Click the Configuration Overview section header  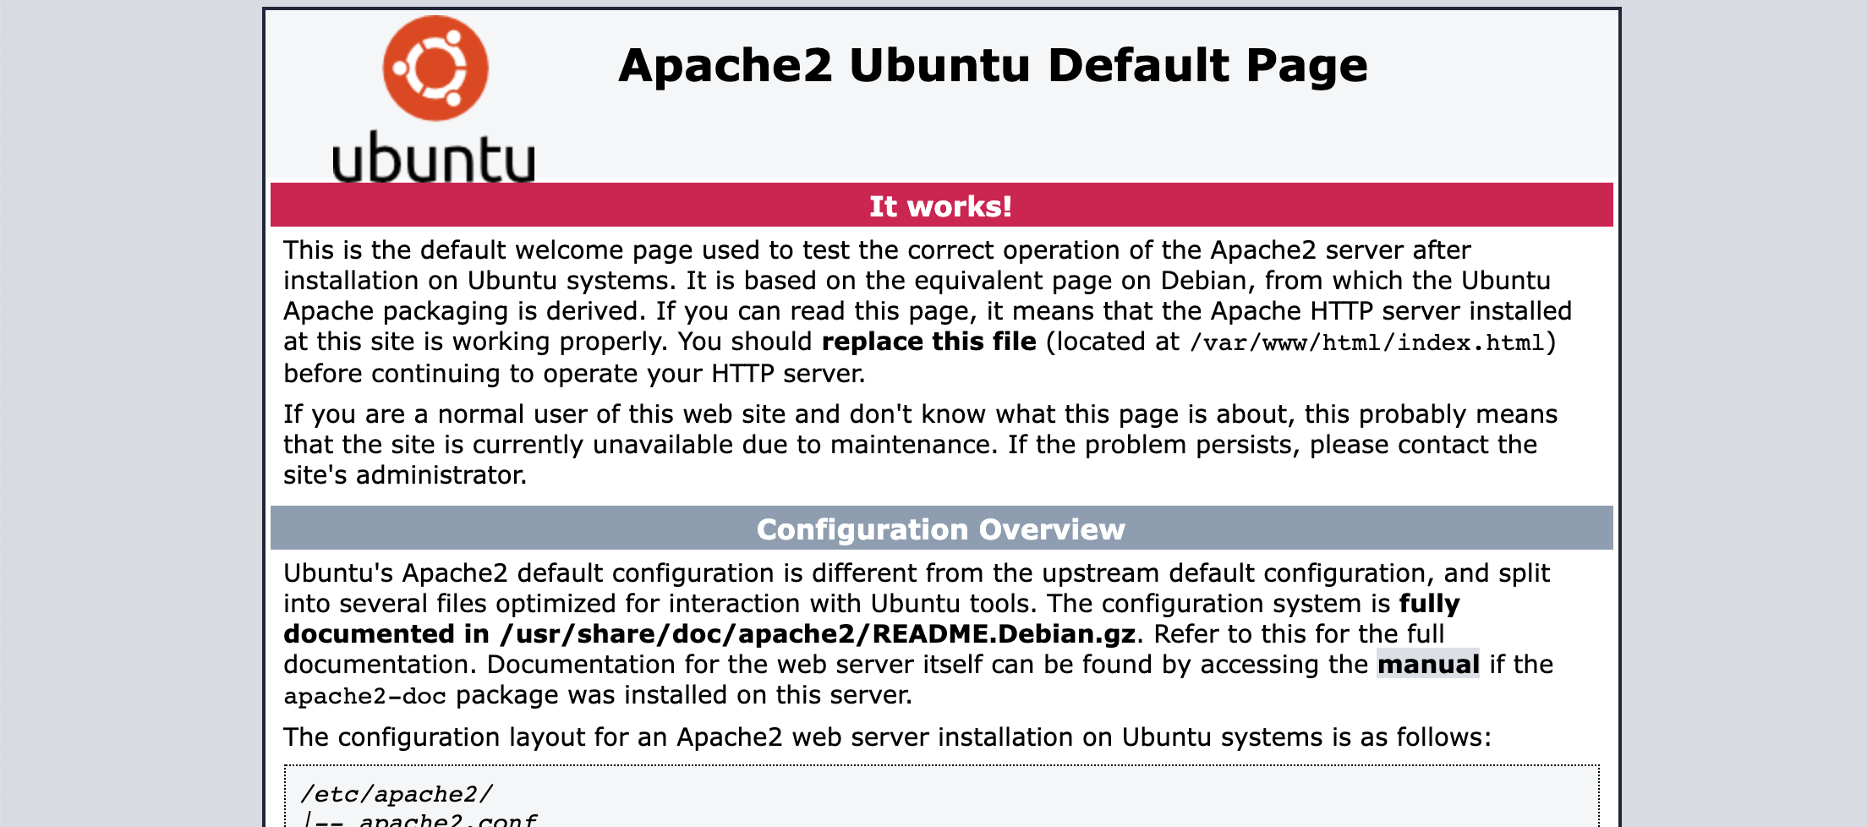(x=941, y=529)
